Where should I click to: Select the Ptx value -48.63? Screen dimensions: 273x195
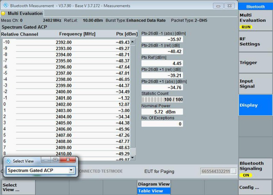click(x=123, y=148)
